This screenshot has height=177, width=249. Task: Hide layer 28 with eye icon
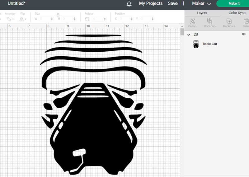(x=244, y=34)
